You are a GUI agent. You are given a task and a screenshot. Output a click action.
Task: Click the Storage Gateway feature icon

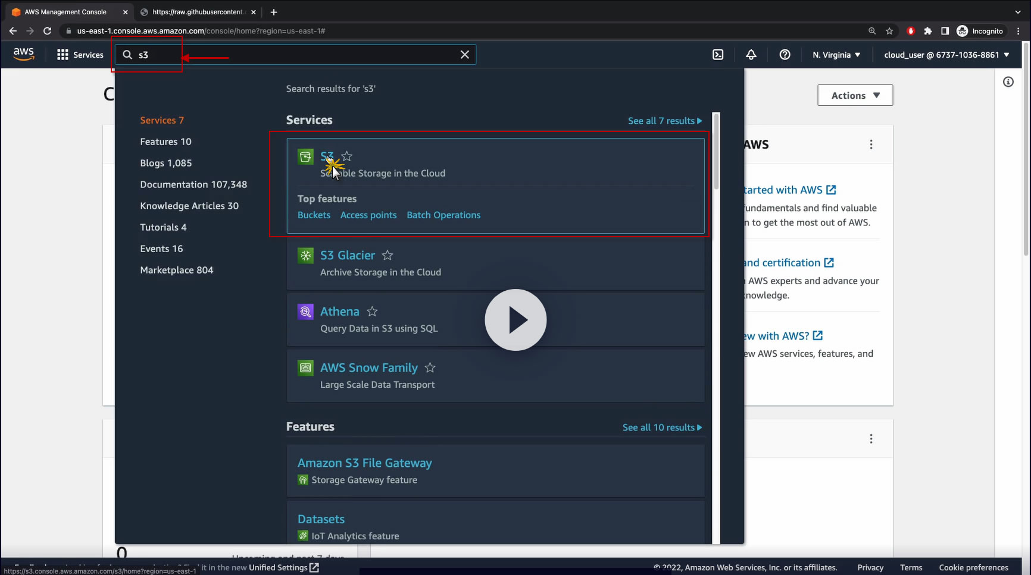point(303,480)
